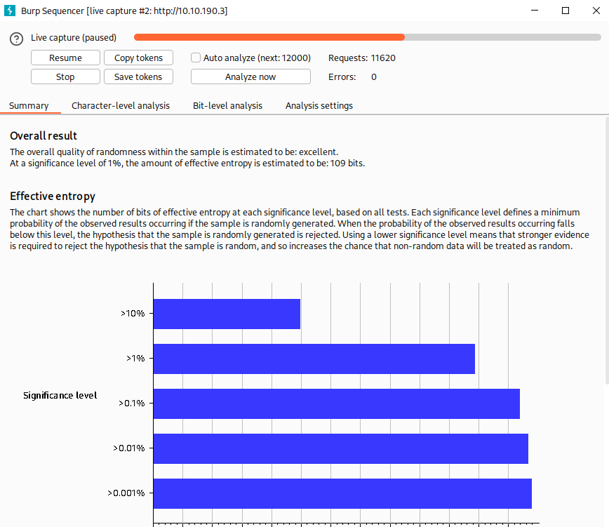The width and height of the screenshot is (609, 527).
Task: Click the live capture progress bar
Action: (368, 37)
